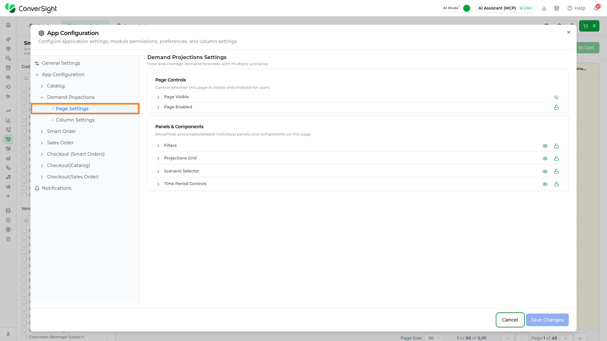Click the Cancel button
The width and height of the screenshot is (607, 341).
[510, 320]
